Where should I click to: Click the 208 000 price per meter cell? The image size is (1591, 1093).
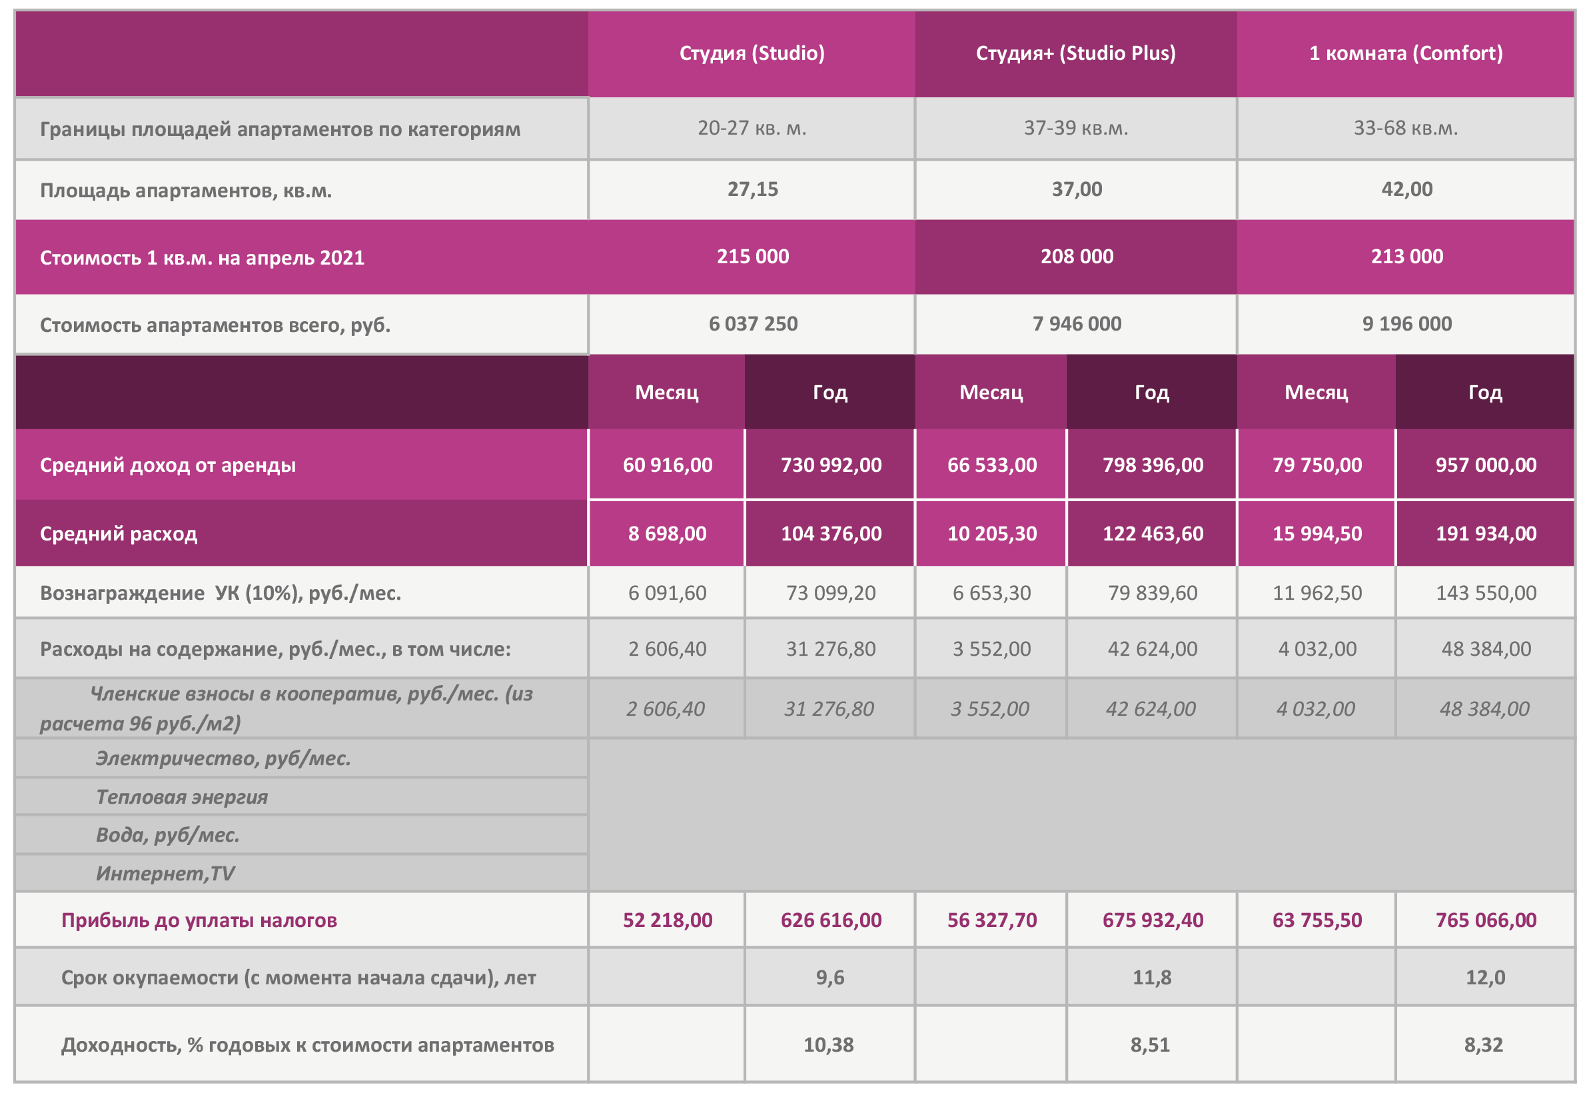(x=1076, y=257)
